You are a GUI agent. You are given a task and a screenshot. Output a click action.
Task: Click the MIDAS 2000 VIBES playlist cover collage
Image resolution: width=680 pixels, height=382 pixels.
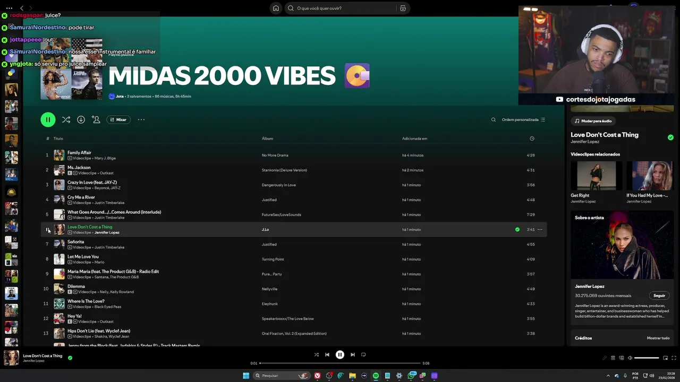71,69
